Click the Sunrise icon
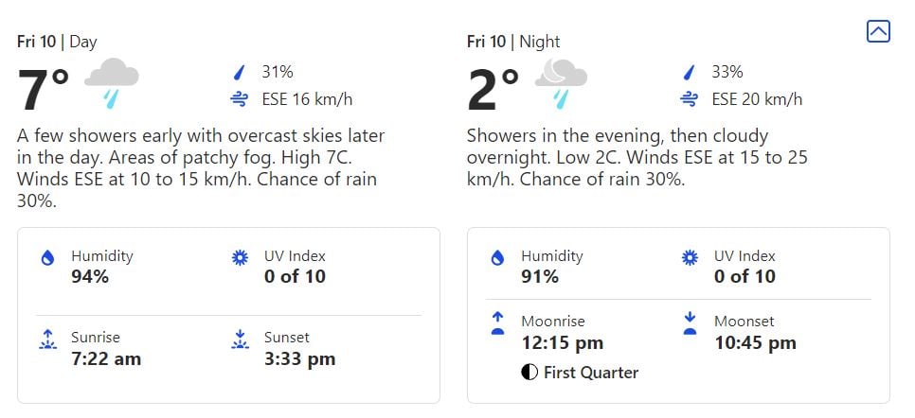The image size is (915, 418). click(47, 340)
